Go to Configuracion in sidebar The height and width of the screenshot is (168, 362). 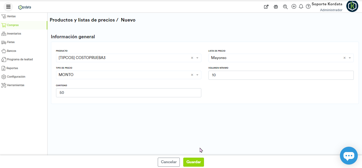tap(16, 77)
